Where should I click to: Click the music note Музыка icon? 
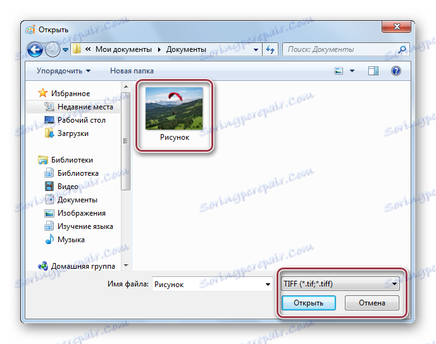pos(49,239)
